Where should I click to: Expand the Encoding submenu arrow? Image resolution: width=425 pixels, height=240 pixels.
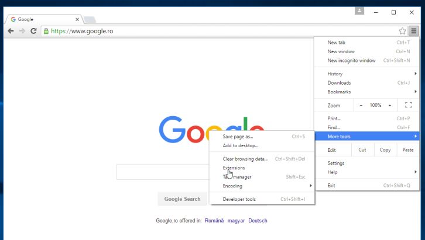pyautogui.click(x=311, y=186)
